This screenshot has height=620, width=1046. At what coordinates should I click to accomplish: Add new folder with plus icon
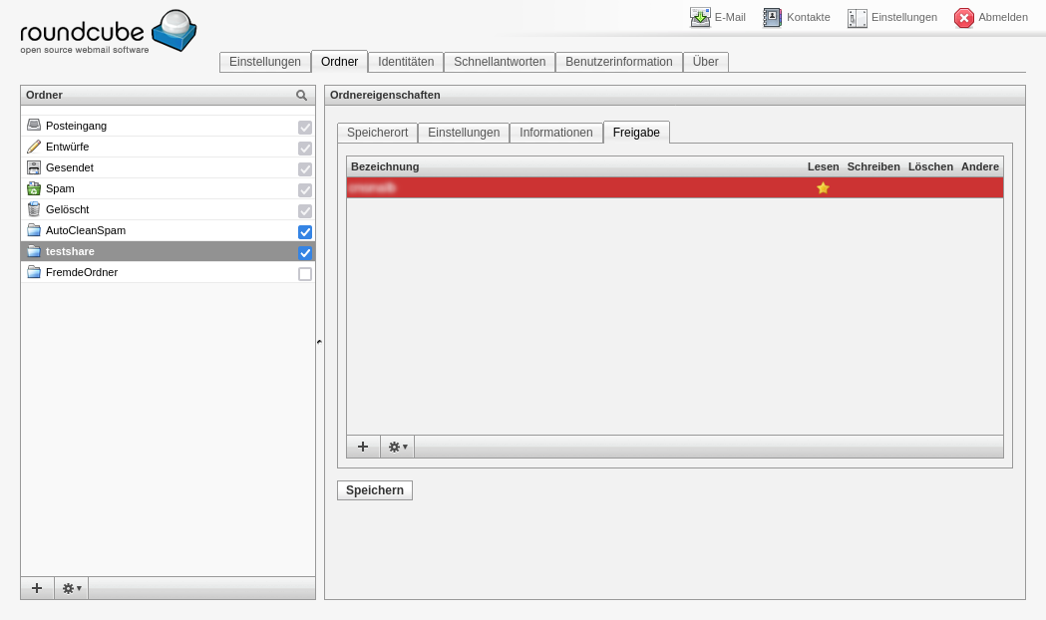(37, 588)
